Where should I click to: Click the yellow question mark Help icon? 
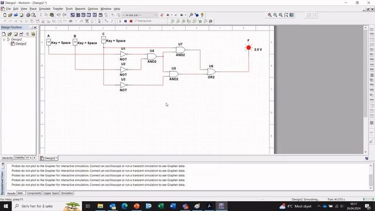(202, 15)
